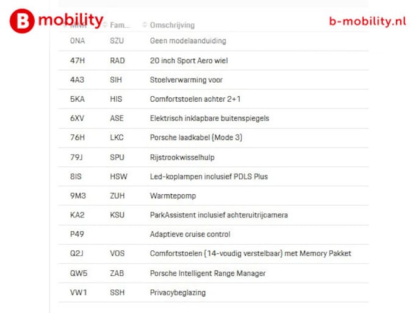Click the mobility brand name text
The width and height of the screenshot is (418, 313).
70,19
